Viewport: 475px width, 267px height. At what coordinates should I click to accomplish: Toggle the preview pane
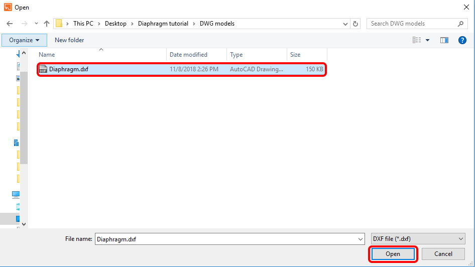[x=444, y=40]
